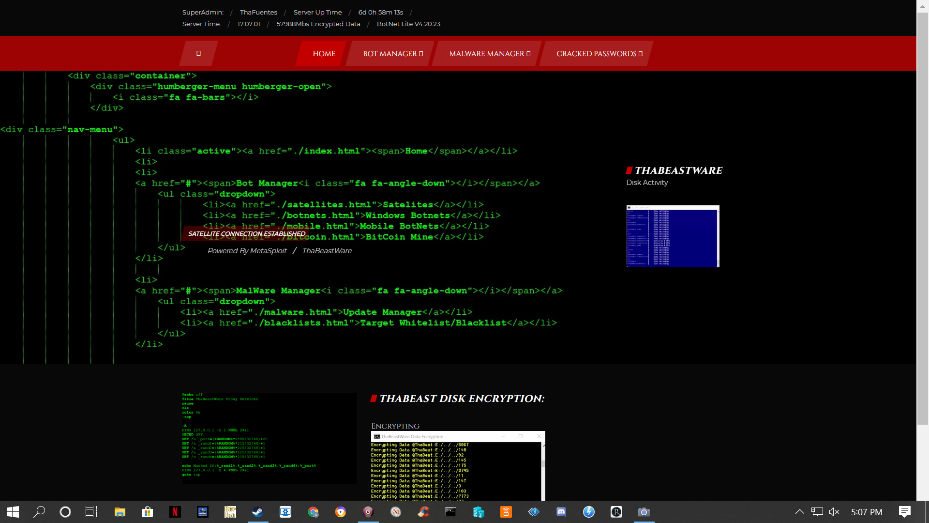929x523 pixels.
Task: Click the page vertical scrollbar thumb
Action: (x=923, y=218)
